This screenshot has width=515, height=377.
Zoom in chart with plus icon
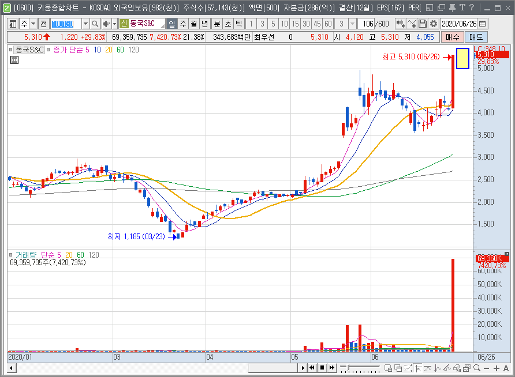(497, 368)
